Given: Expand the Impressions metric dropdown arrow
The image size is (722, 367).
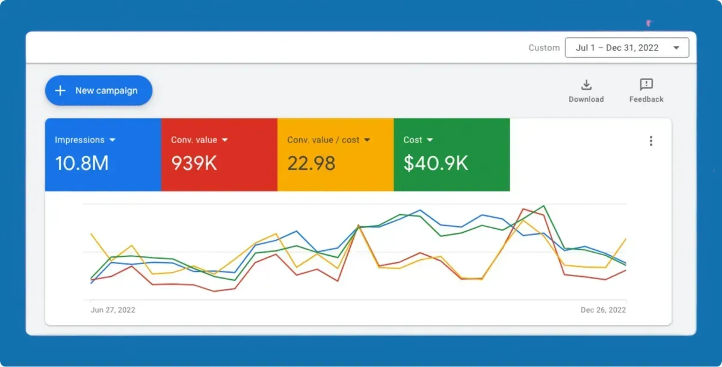Looking at the screenshot, I should pos(112,140).
